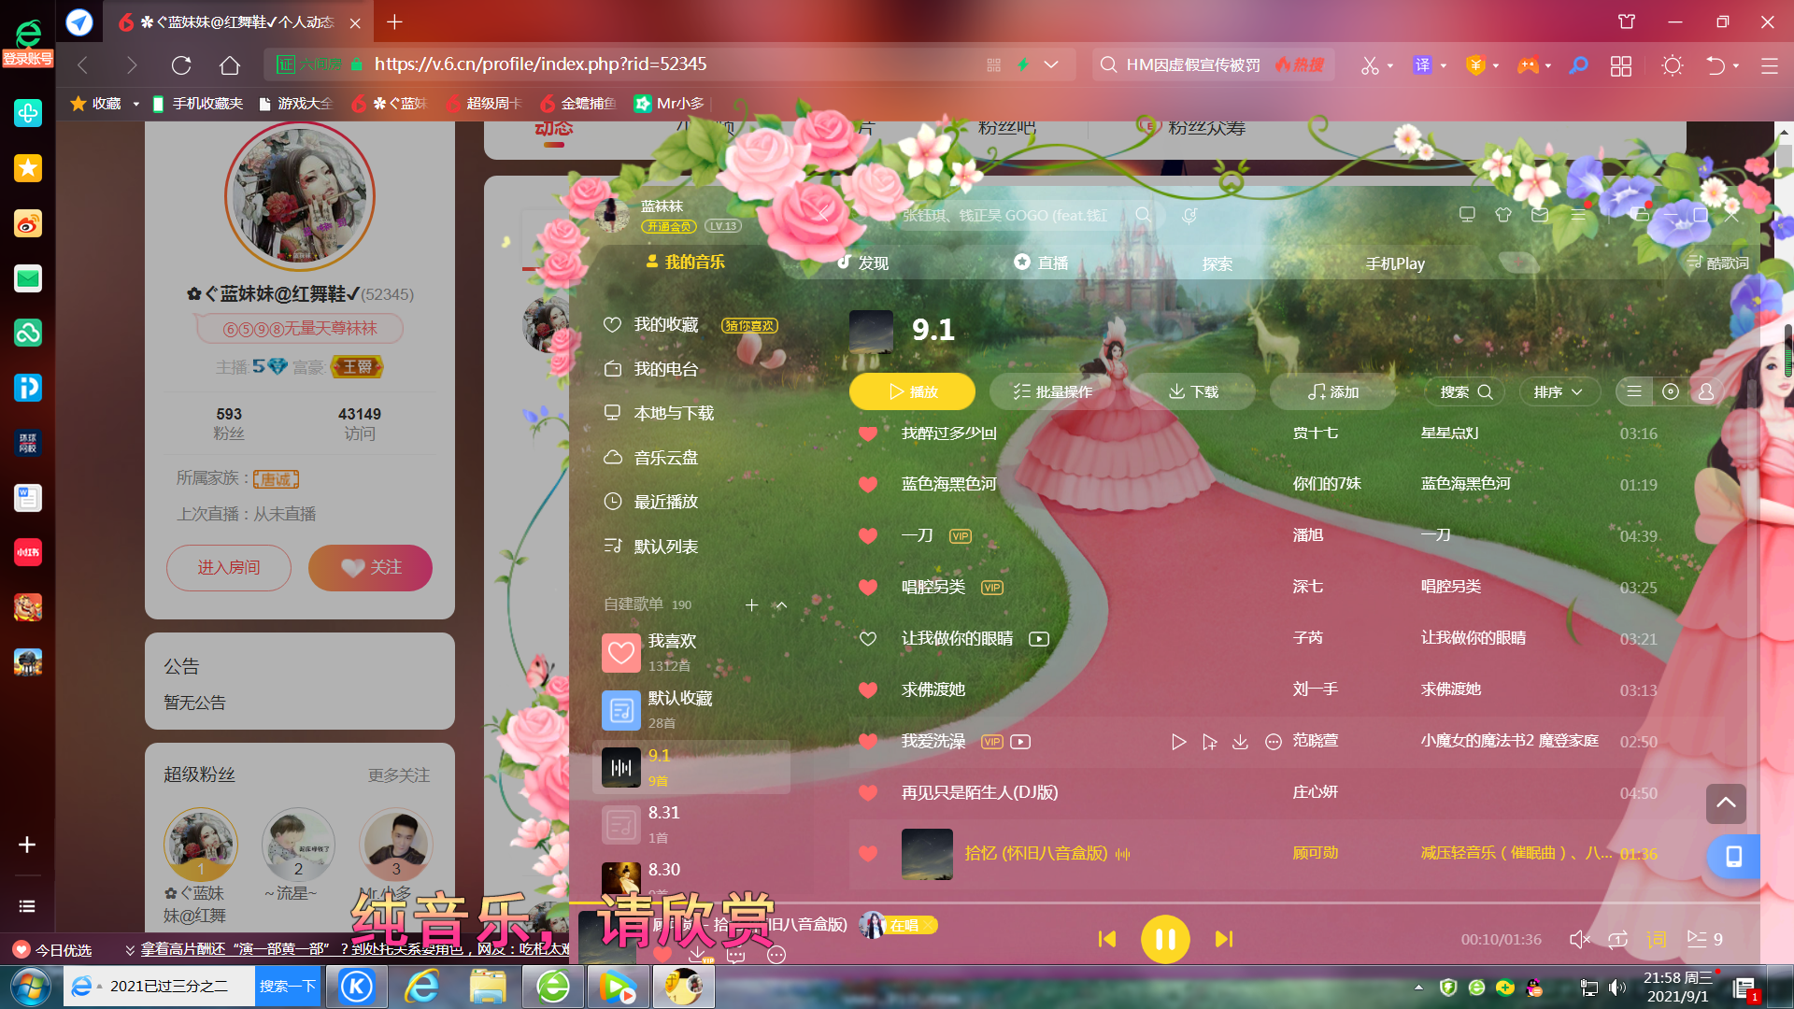The width and height of the screenshot is (1794, 1009).
Task: Switch to the 发现 tab
Action: click(862, 263)
